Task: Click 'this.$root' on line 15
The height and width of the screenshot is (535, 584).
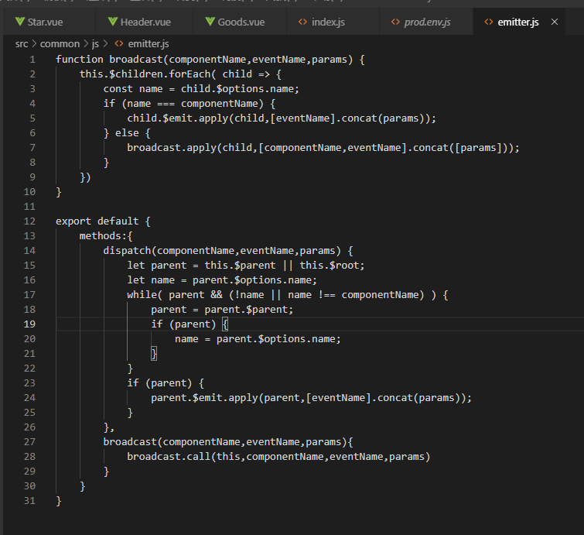Action: (330, 266)
